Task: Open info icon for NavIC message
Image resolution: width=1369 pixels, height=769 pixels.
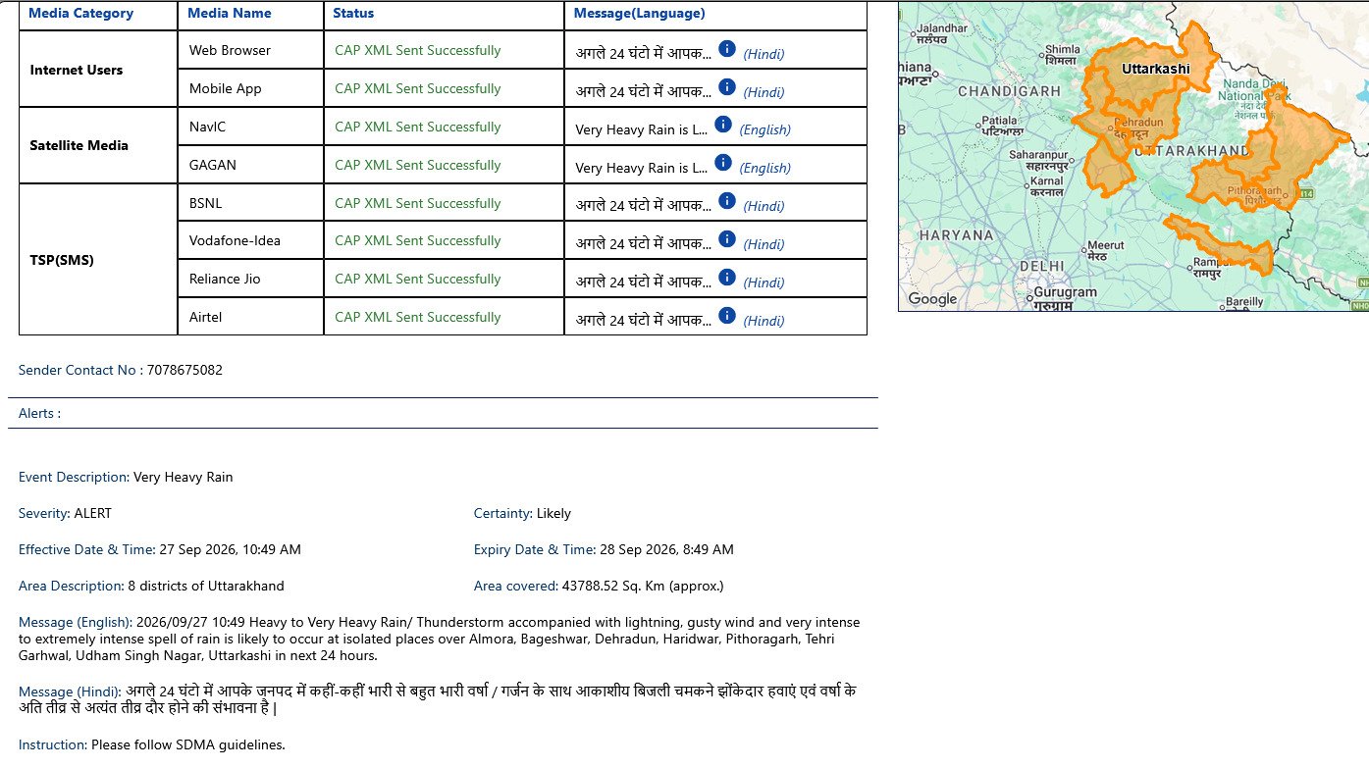Action: pyautogui.click(x=723, y=124)
